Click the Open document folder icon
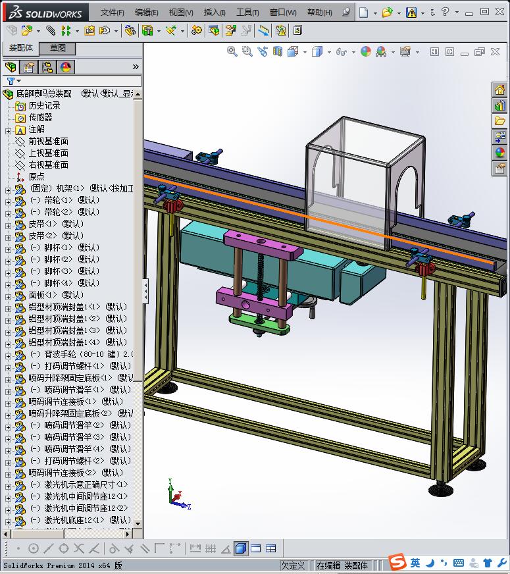510x574 pixels. tap(387, 13)
